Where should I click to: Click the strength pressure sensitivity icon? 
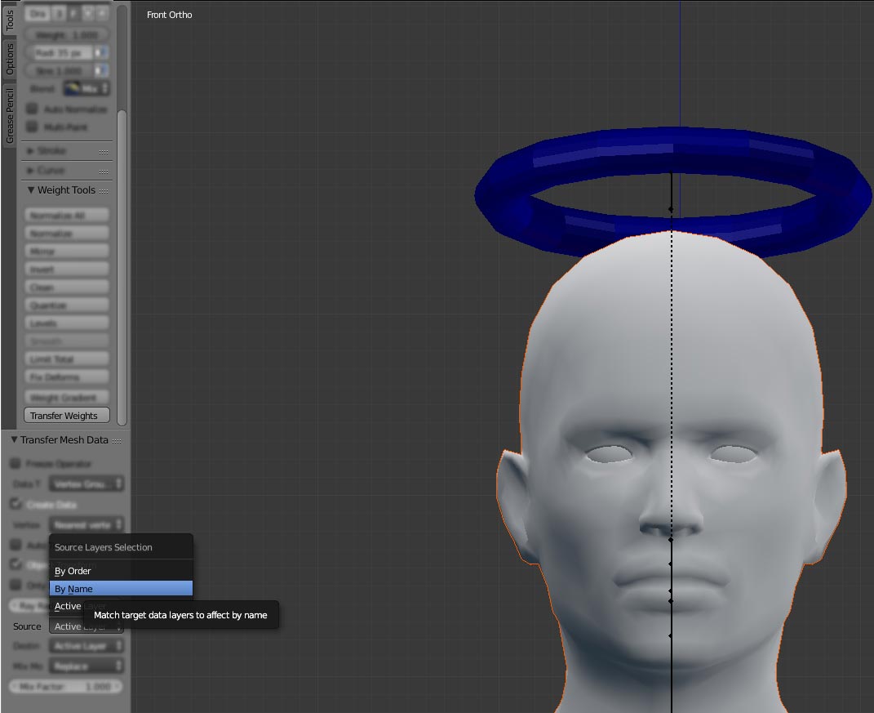[x=100, y=71]
